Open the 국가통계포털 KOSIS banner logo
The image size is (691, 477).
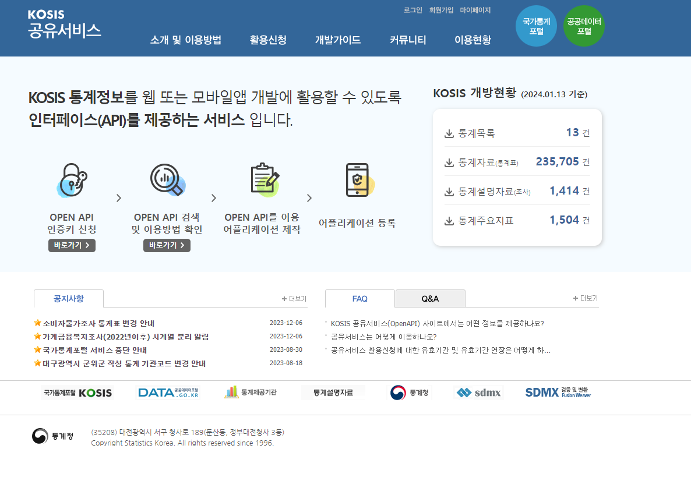[77, 393]
